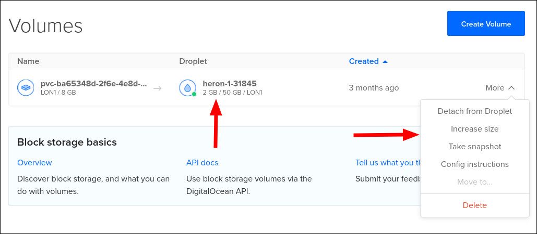Click the arrow between volume and droplet
This screenshot has width=537, height=234.
pos(157,88)
